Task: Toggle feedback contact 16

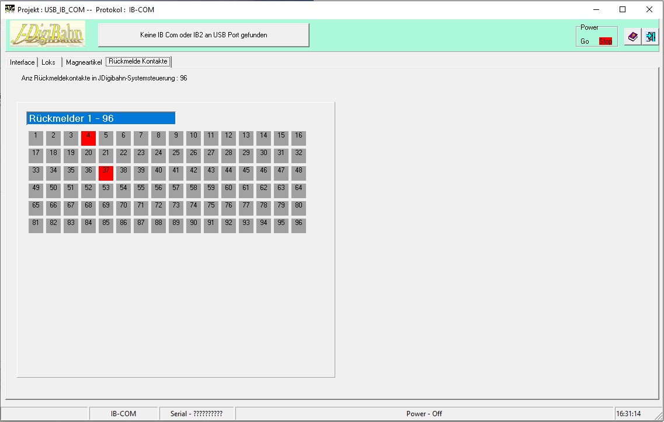Action: (298, 138)
